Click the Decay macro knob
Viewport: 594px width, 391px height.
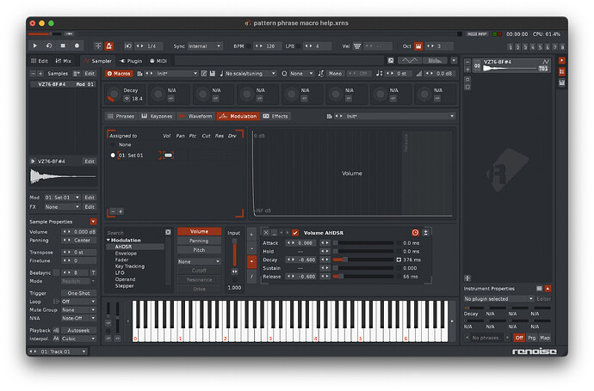[113, 95]
